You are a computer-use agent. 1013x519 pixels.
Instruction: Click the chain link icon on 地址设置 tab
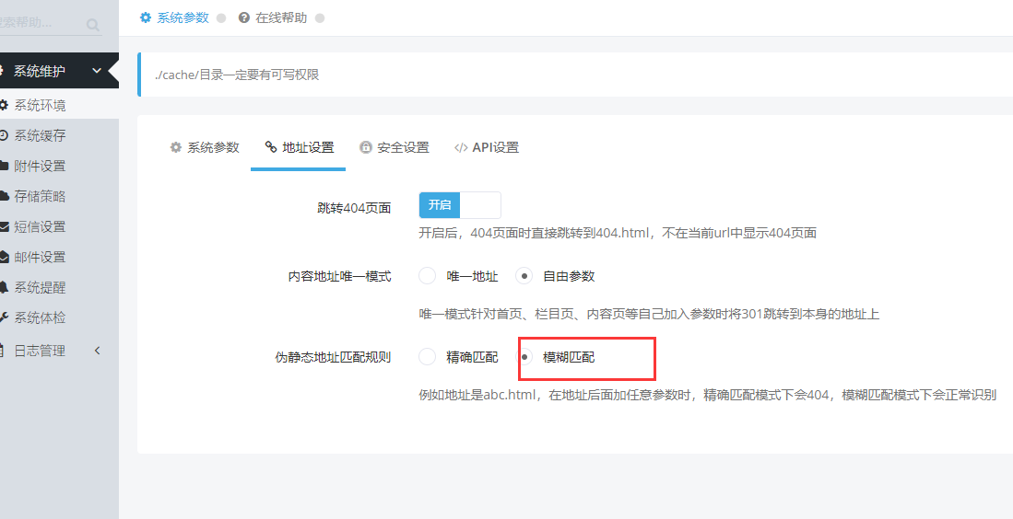point(271,147)
